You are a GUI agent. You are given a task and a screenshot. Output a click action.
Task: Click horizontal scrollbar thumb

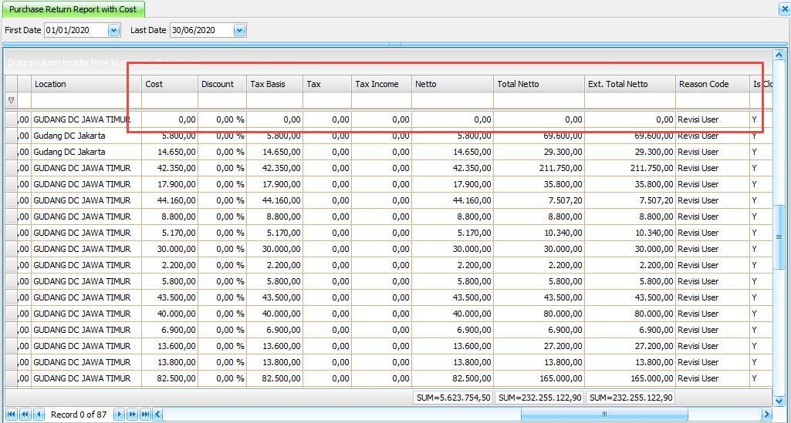604,415
